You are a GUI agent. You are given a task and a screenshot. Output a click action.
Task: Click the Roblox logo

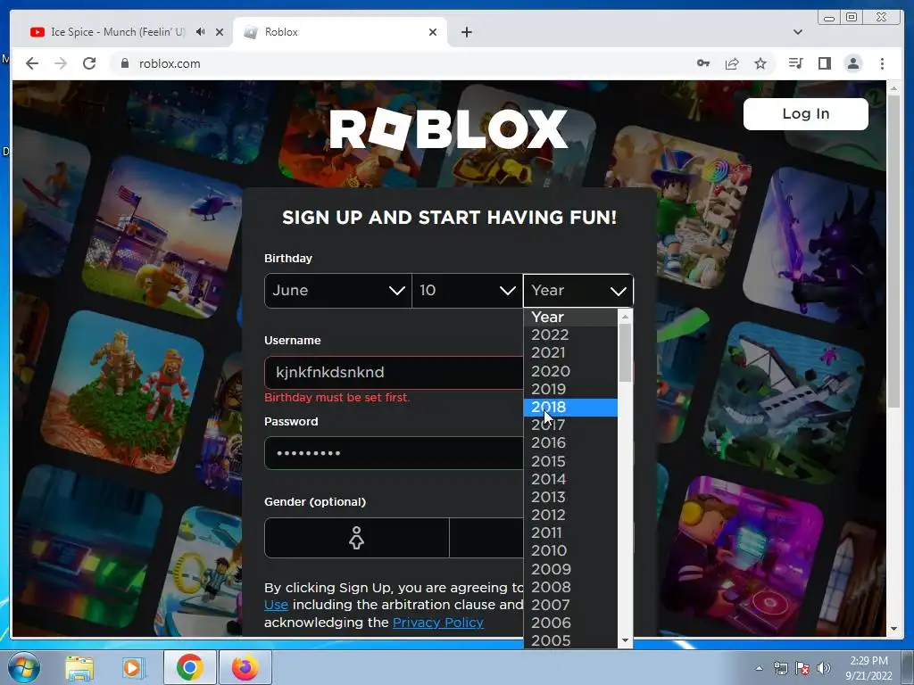pos(448,128)
